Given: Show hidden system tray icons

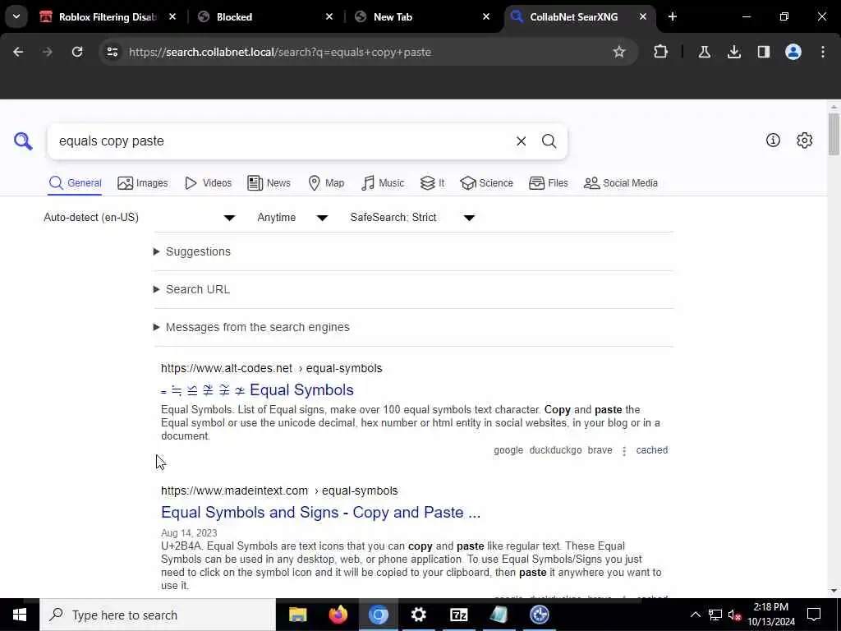Looking at the screenshot, I should [695, 615].
